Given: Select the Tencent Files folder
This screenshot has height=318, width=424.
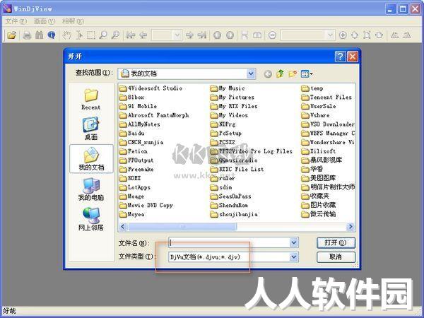Looking at the screenshot, I should click(326, 98).
